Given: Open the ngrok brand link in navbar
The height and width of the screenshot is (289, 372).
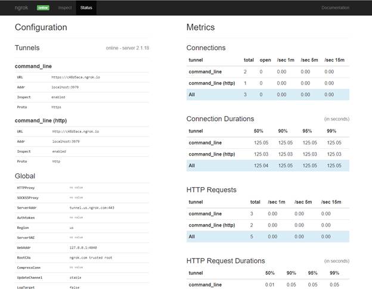Looking at the screenshot, I should pos(21,8).
